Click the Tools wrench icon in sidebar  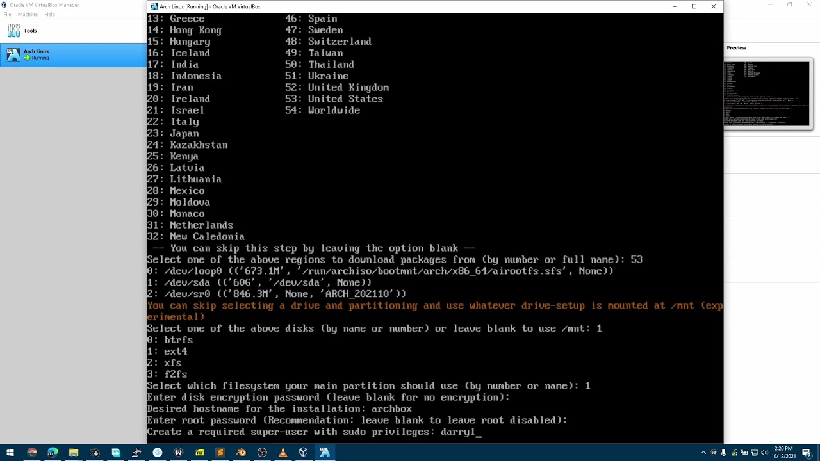[x=13, y=31]
